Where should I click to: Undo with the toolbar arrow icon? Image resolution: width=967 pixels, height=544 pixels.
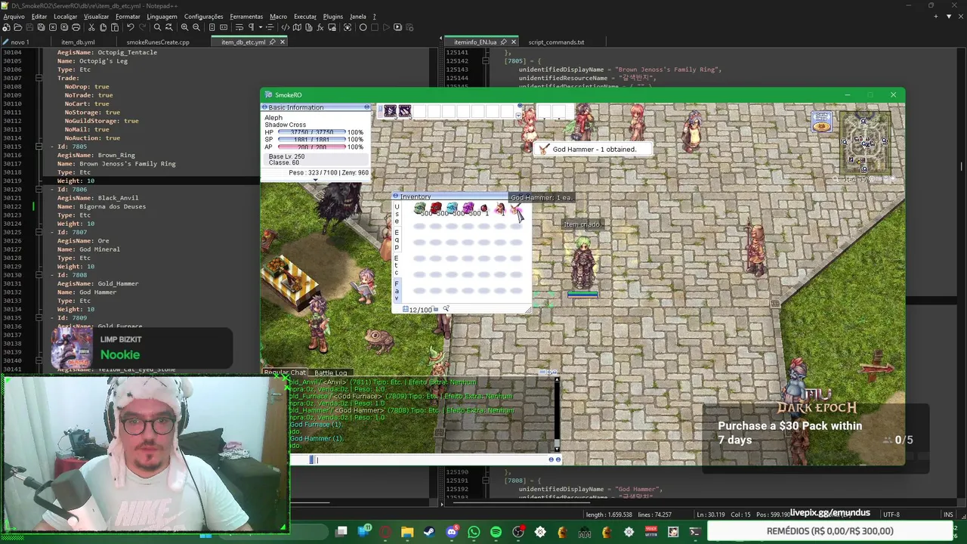pyautogui.click(x=130, y=27)
